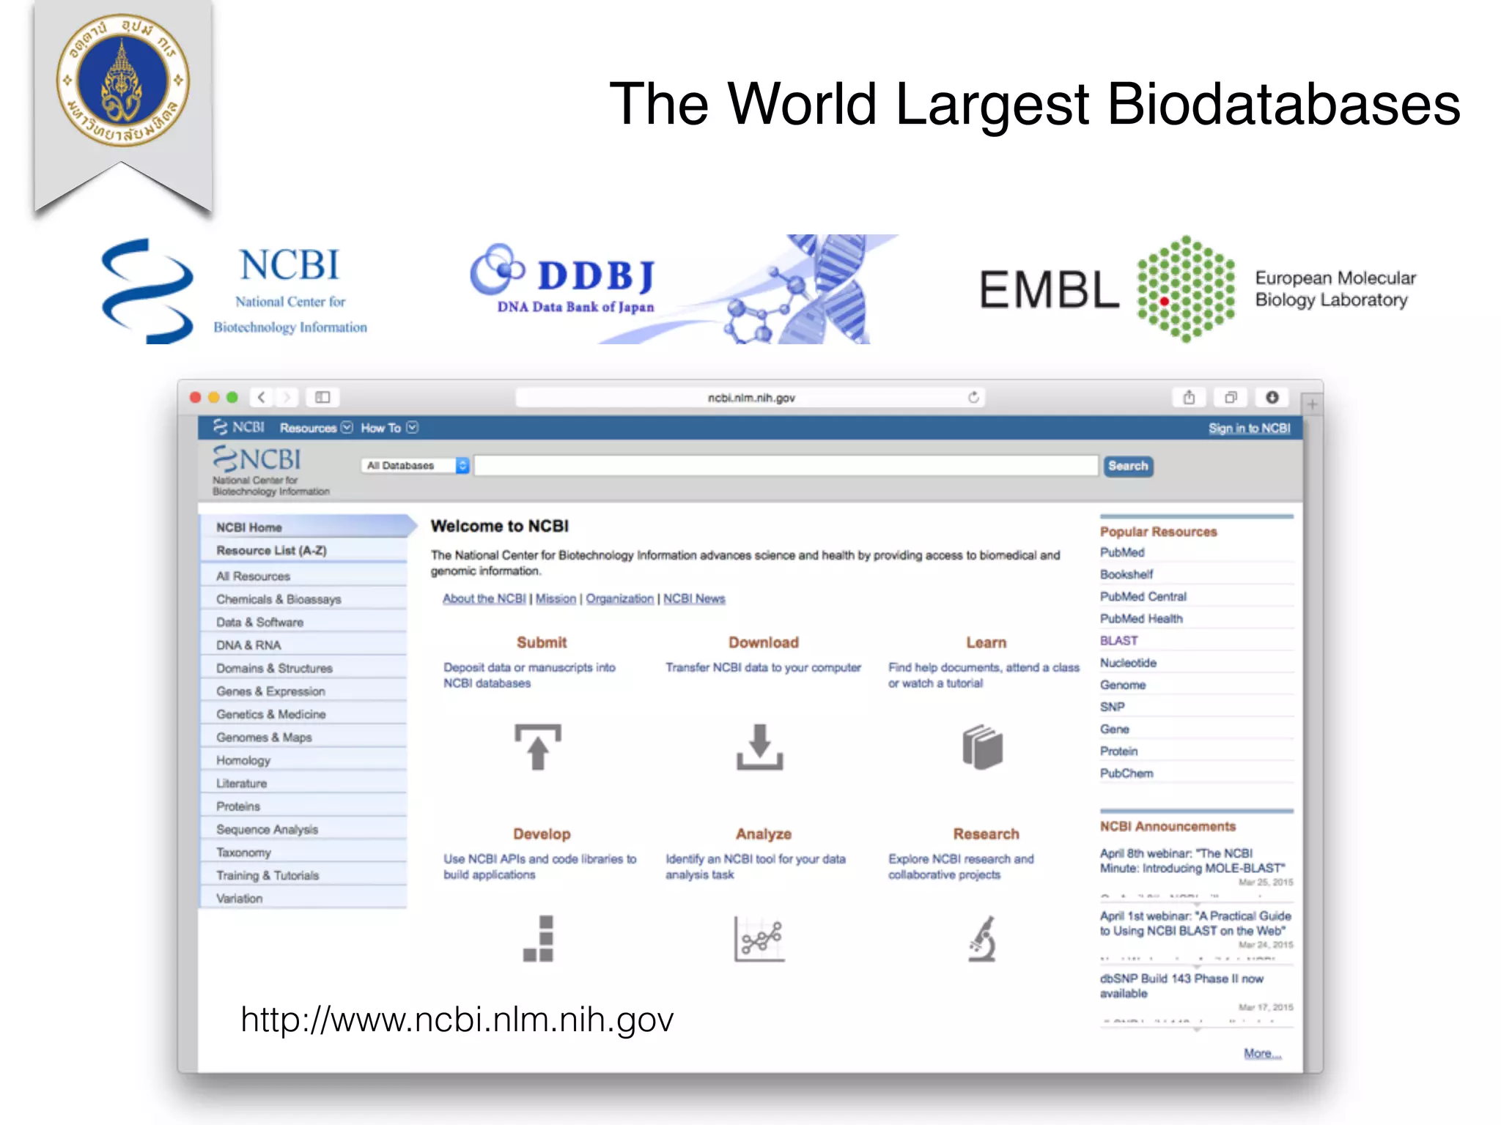This screenshot has width=1501, height=1125.
Task: Click the About the NCBI link
Action: (x=484, y=598)
